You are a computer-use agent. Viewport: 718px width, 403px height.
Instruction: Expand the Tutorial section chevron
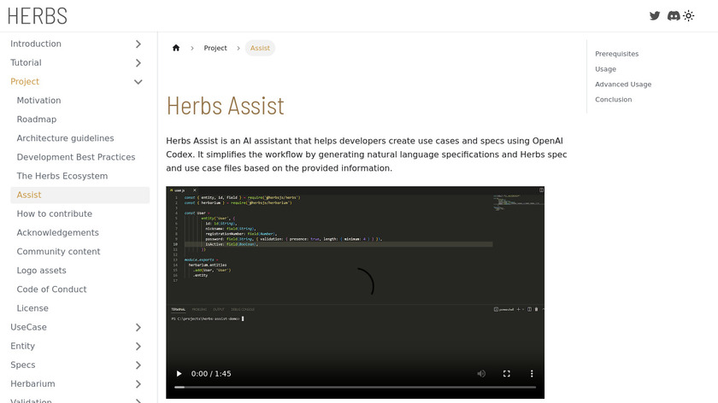(x=138, y=62)
